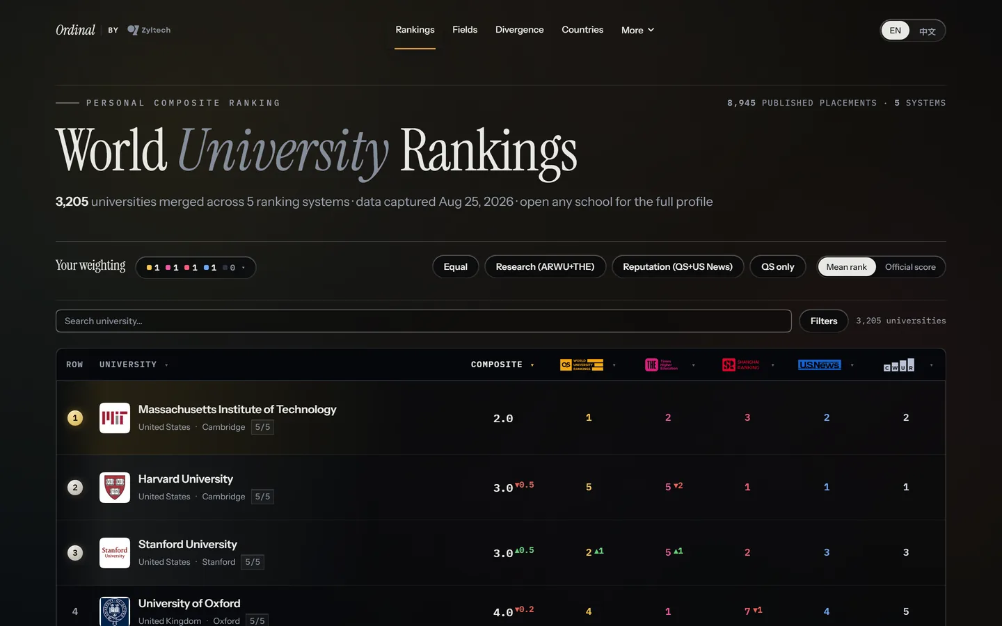Apply the QS only preset
Screen dimensions: 1002x626
click(x=778, y=267)
